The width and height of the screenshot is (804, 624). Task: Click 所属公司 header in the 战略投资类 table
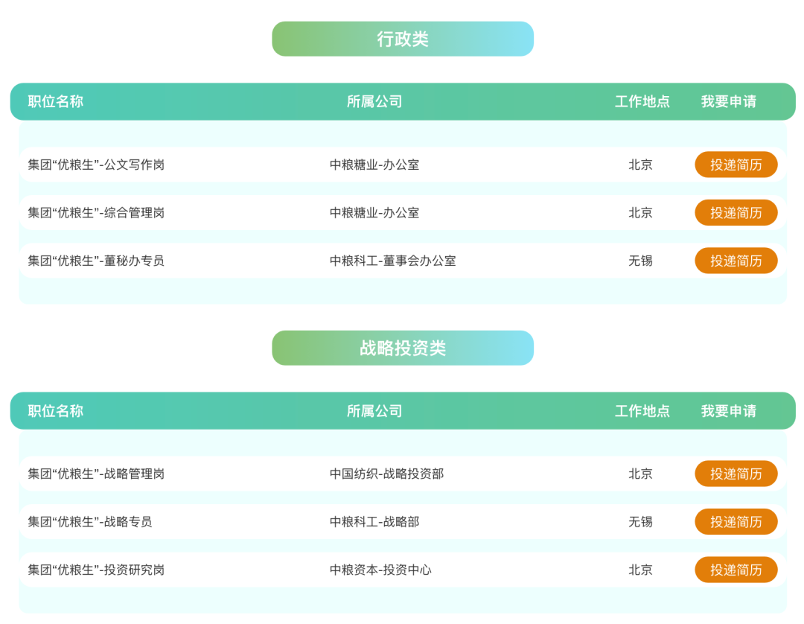(x=374, y=411)
